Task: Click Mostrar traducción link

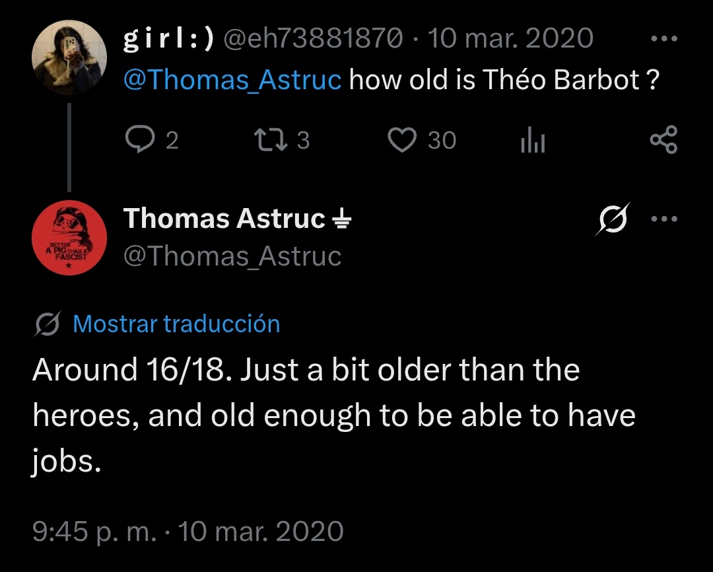Action: click(x=176, y=324)
